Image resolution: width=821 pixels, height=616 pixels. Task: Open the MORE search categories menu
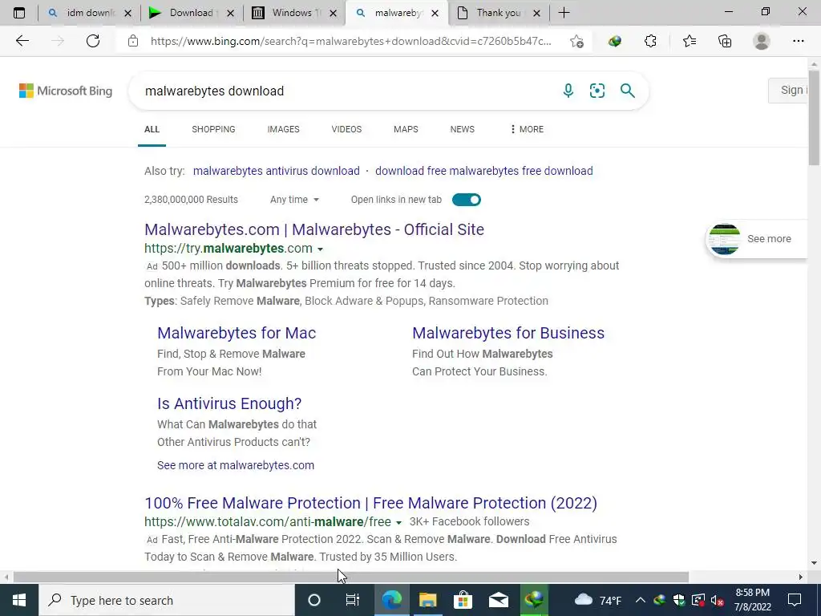coord(527,129)
